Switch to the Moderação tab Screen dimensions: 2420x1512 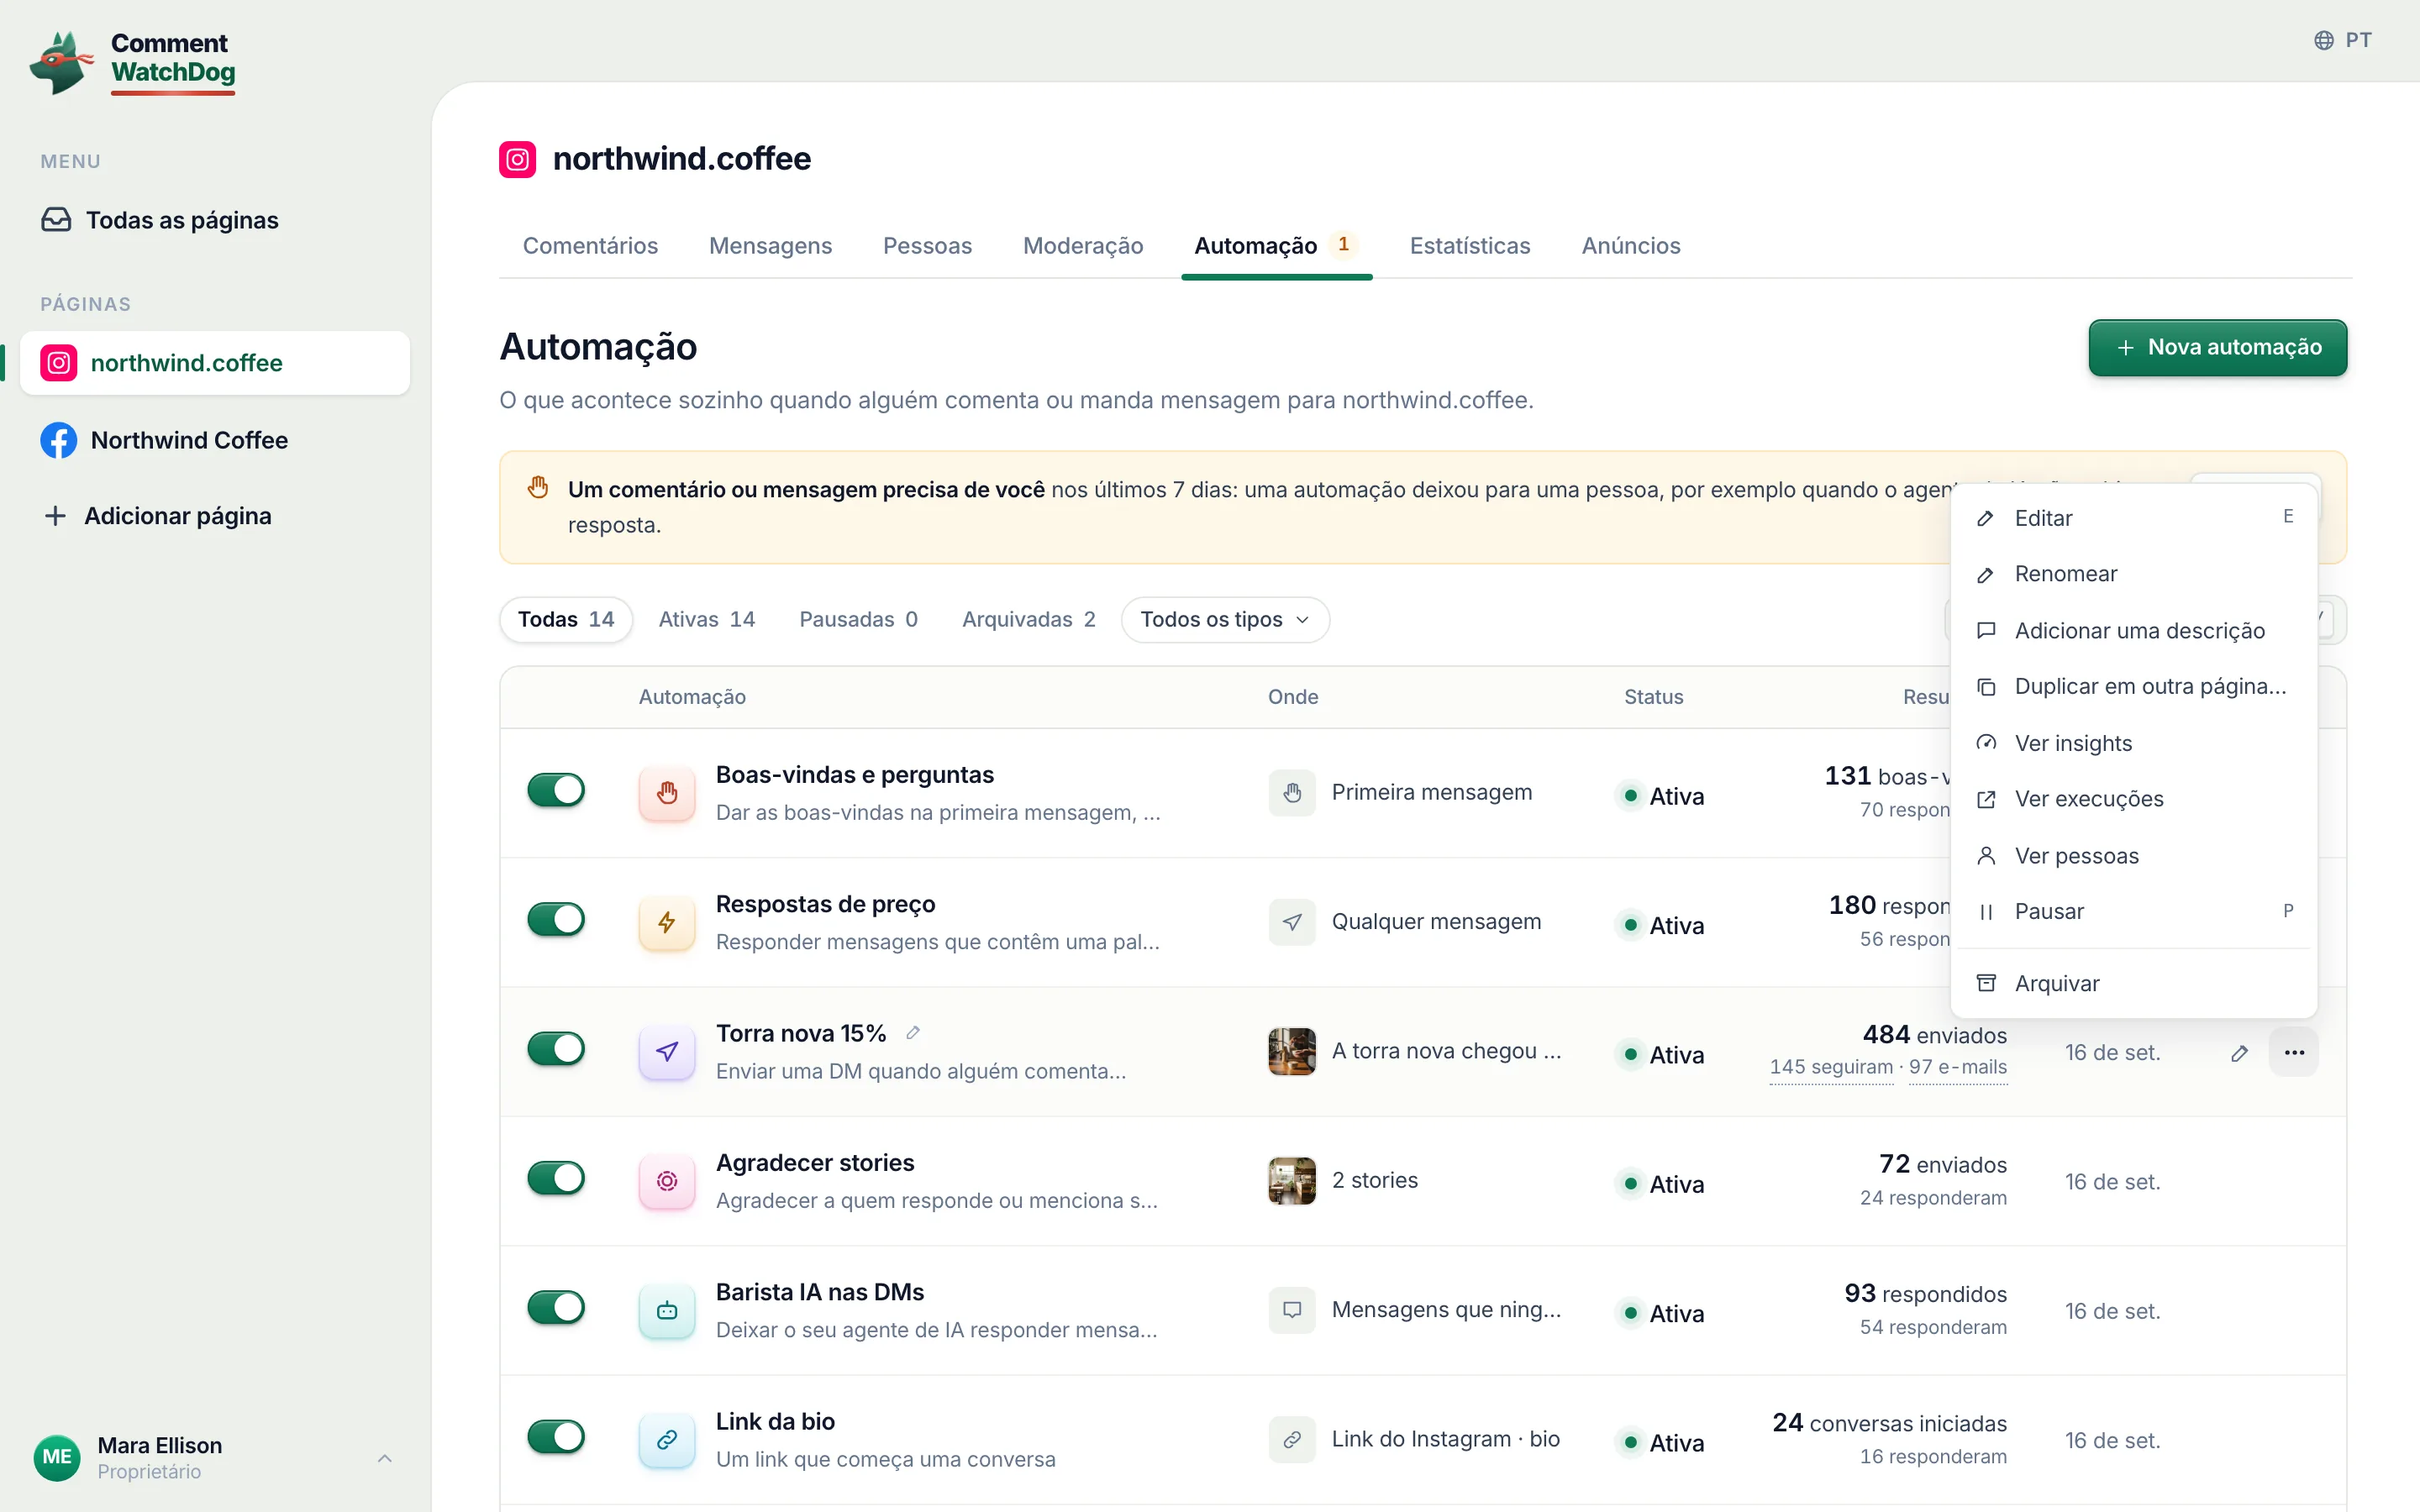(x=1083, y=246)
